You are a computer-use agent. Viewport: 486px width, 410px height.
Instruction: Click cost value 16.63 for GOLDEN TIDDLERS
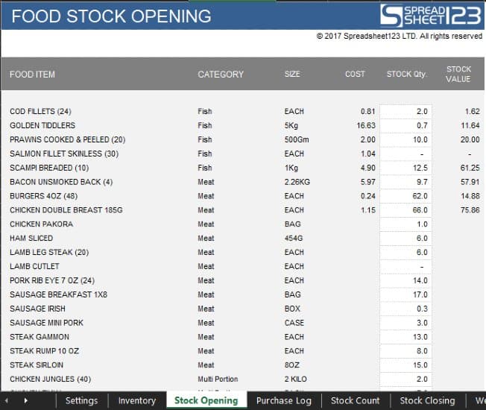click(x=366, y=125)
